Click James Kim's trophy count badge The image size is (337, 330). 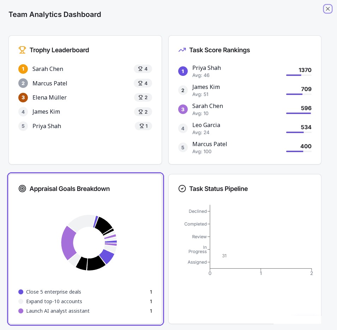point(143,112)
